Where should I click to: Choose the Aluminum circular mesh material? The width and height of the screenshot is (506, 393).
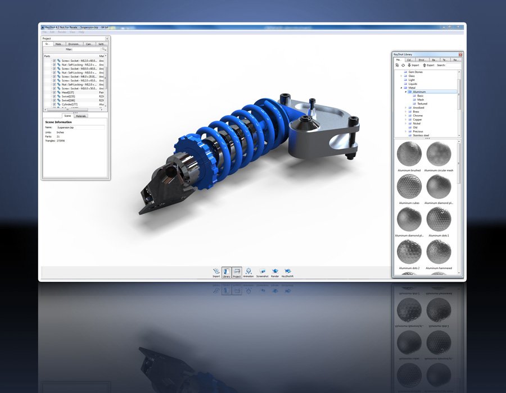tap(439, 154)
